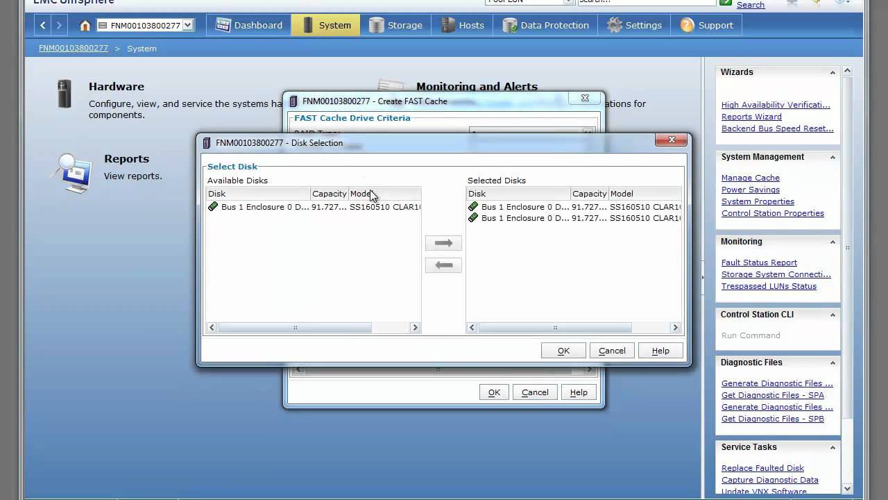Open the Hosts tab

tap(462, 25)
